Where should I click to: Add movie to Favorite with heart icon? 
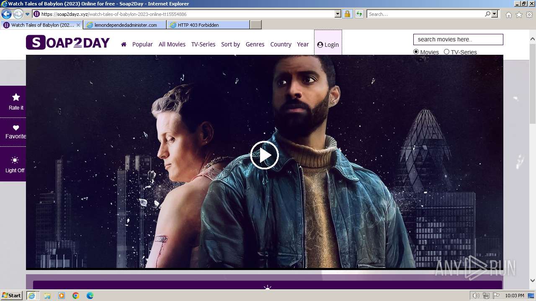click(x=16, y=128)
